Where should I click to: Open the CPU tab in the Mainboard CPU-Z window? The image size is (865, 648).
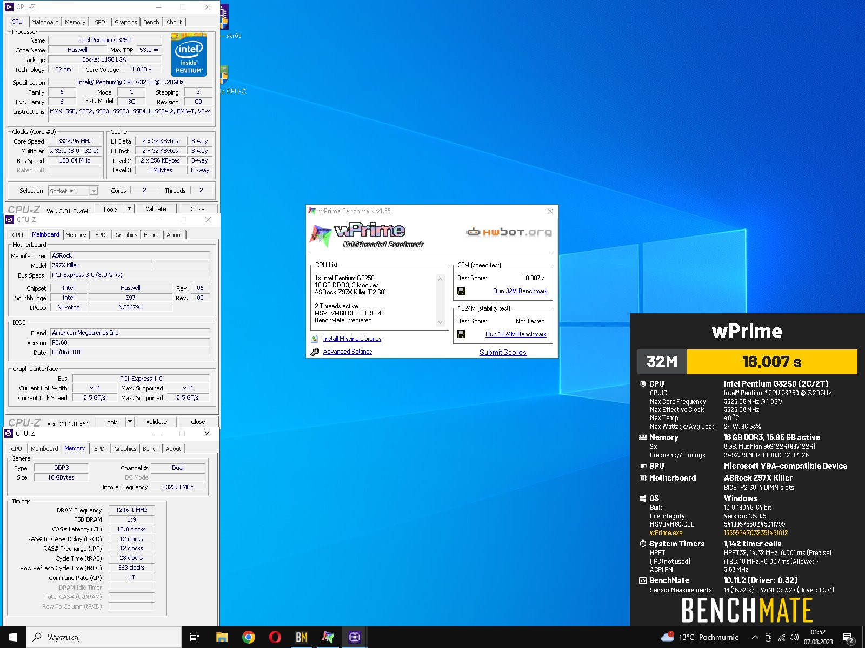click(x=18, y=235)
